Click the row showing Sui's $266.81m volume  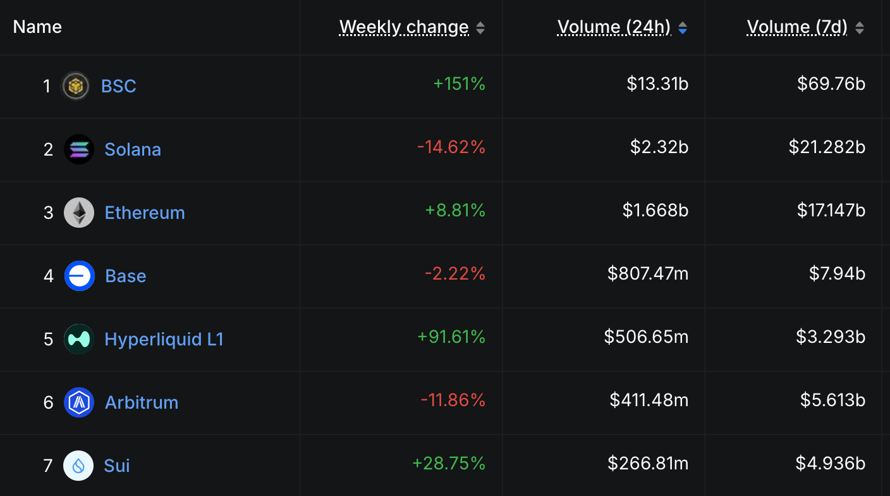click(x=647, y=463)
